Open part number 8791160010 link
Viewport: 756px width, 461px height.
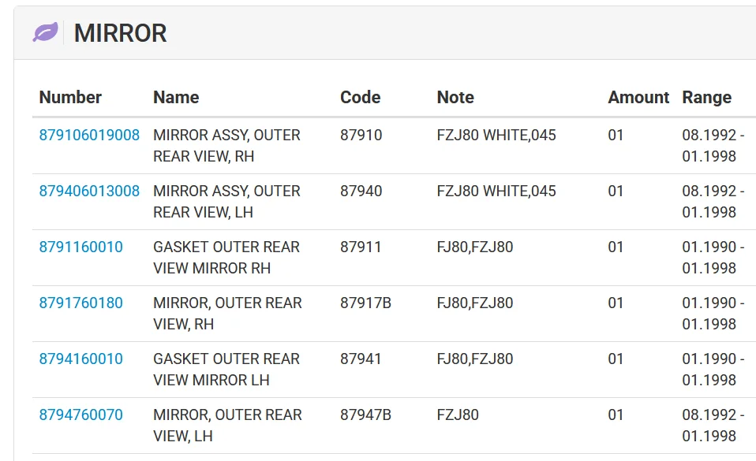click(81, 247)
